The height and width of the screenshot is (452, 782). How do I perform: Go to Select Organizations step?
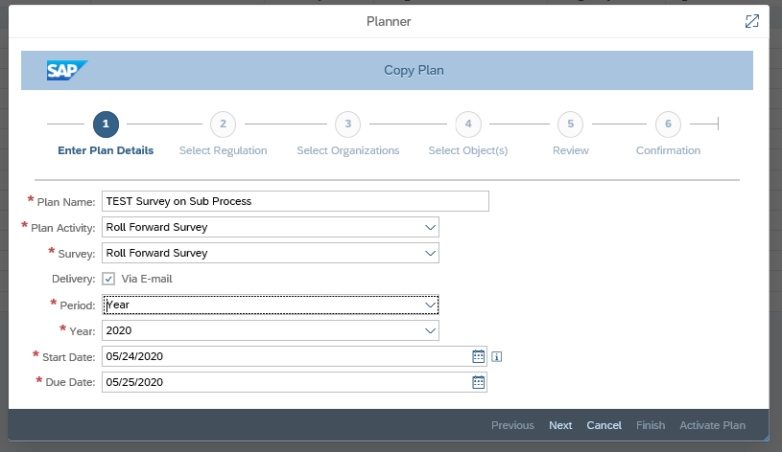pos(348,150)
